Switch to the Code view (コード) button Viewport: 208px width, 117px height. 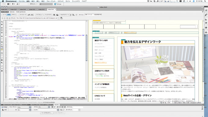[x=4, y=15]
